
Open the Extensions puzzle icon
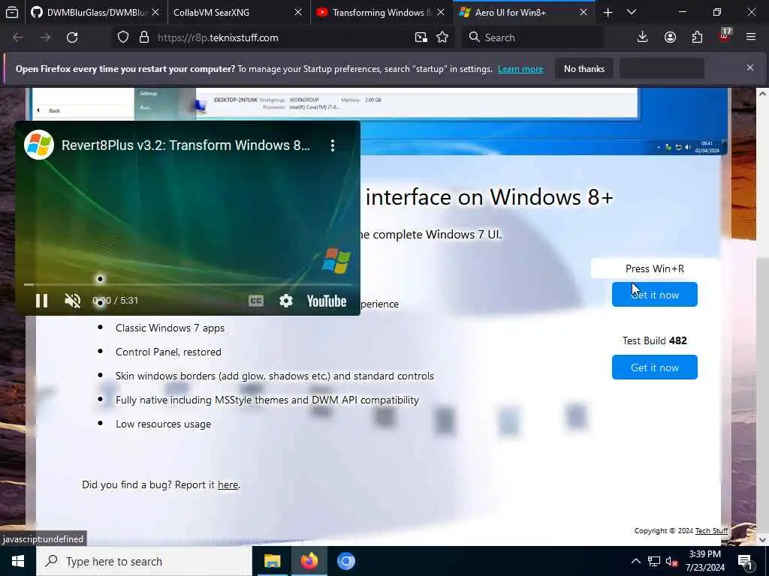tap(697, 37)
